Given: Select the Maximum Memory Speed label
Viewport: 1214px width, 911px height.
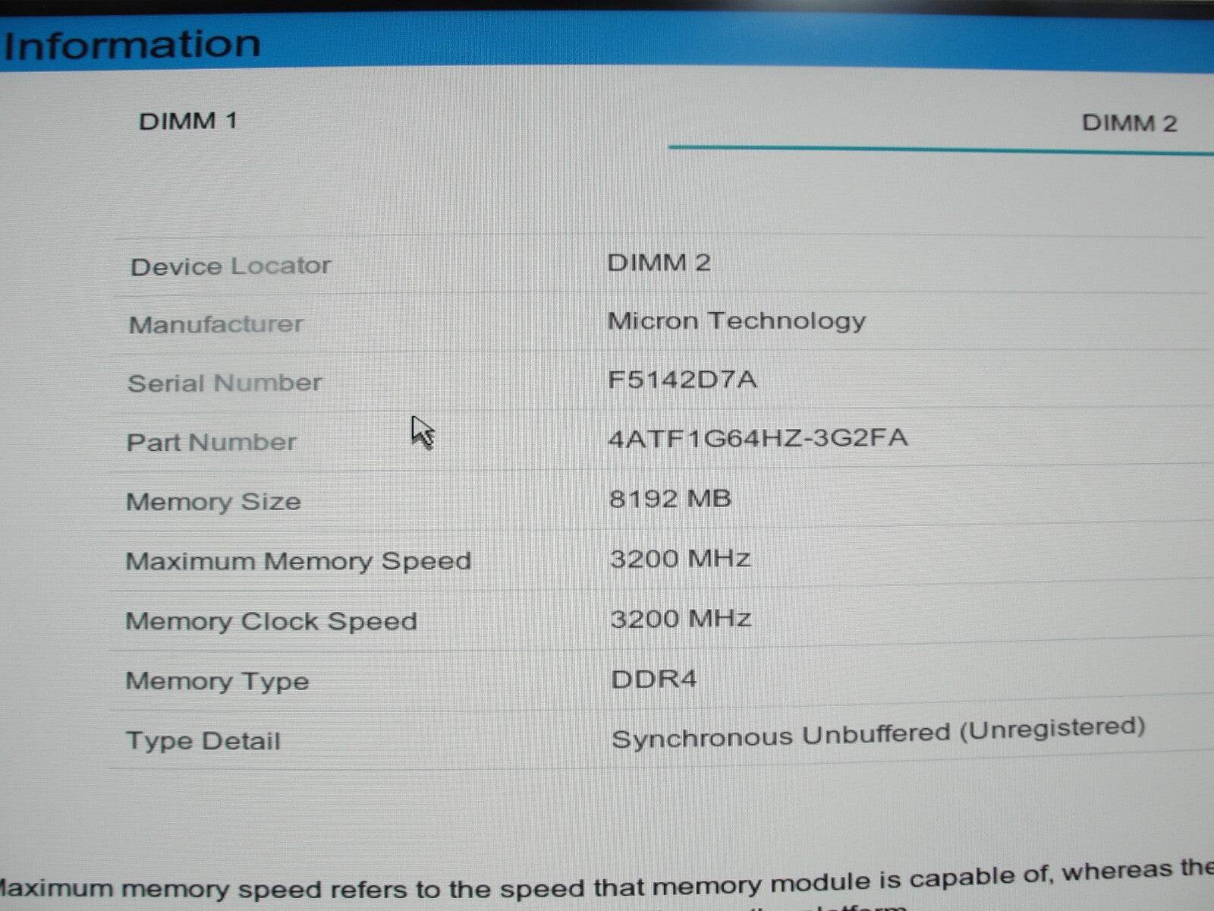Looking at the screenshot, I should 298,561.
